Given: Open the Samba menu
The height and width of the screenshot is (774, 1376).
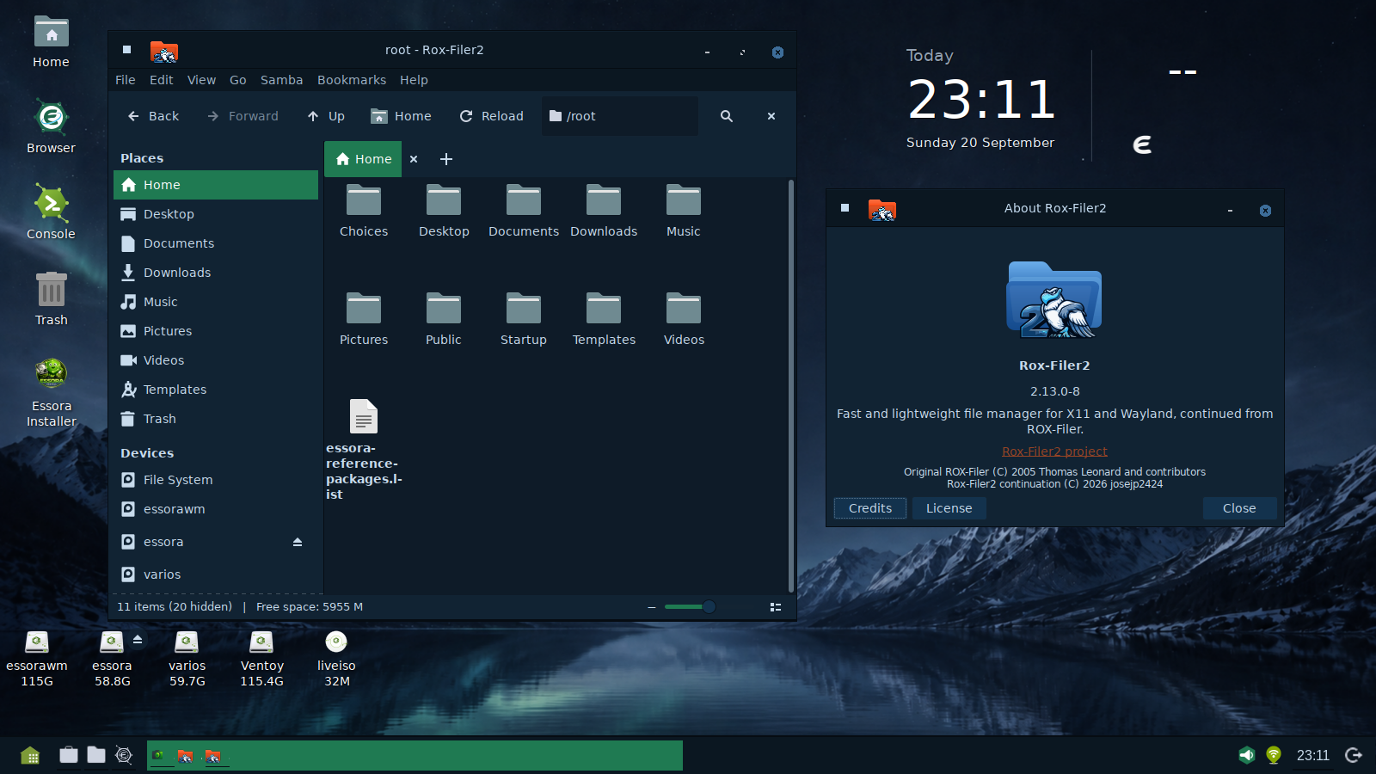Looking at the screenshot, I should coord(281,80).
